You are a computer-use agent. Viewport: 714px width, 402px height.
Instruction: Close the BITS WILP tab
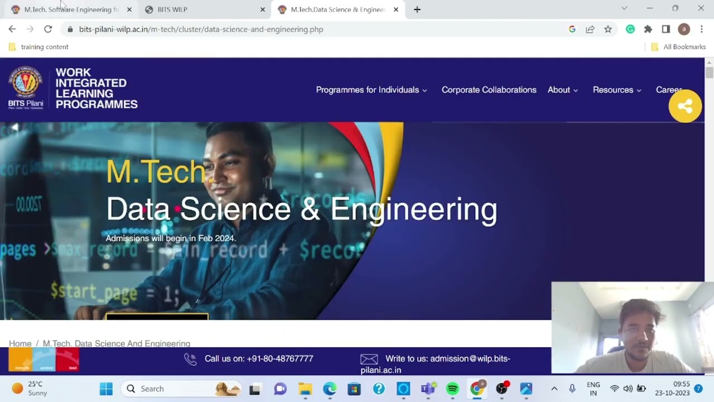263,9
